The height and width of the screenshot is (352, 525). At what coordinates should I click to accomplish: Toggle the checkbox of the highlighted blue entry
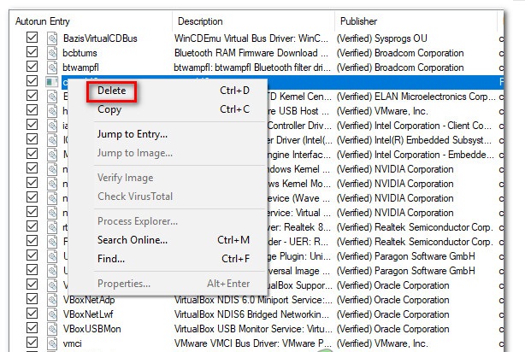click(x=32, y=81)
